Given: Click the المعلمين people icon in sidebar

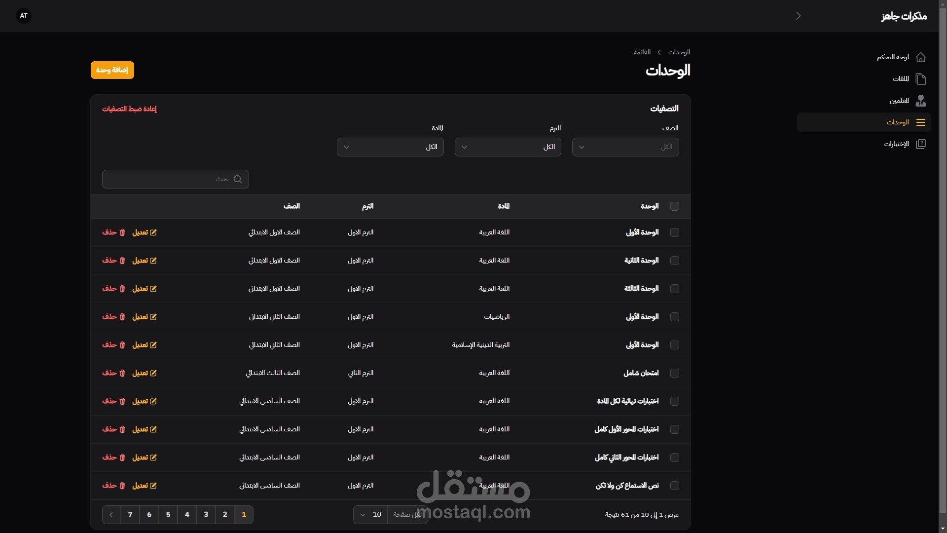Looking at the screenshot, I should coord(920,101).
